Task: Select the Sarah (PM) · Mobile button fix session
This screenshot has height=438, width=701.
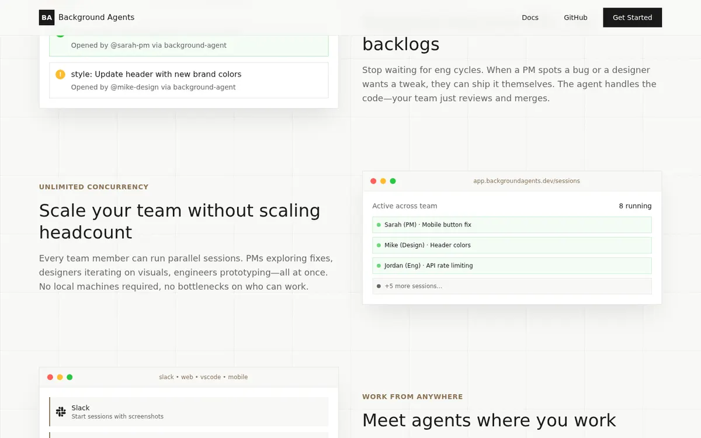Action: (x=512, y=225)
